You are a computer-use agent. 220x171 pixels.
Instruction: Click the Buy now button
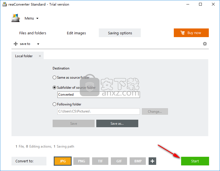coord(191,33)
